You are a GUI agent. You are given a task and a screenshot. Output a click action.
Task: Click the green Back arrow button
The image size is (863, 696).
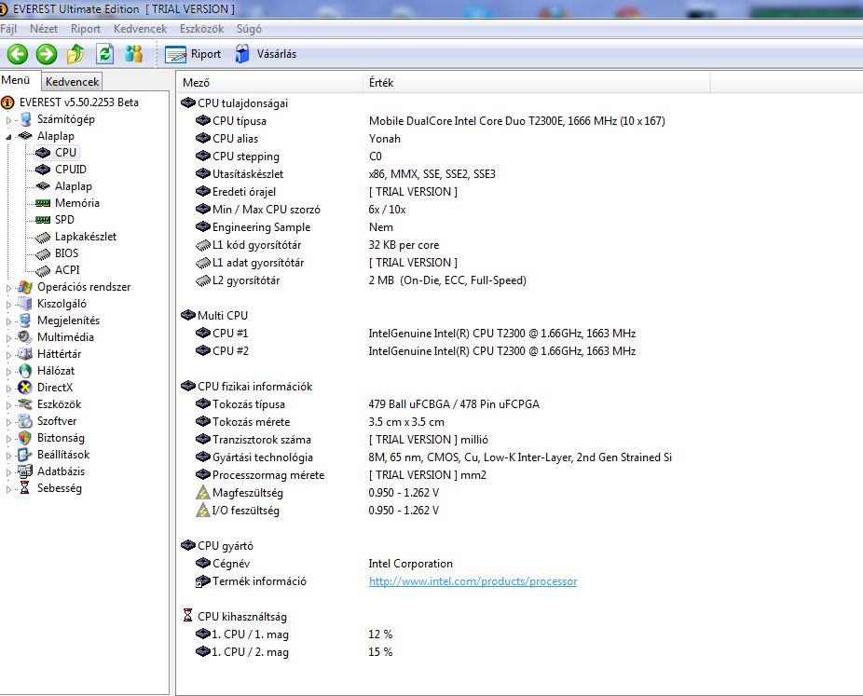click(18, 54)
